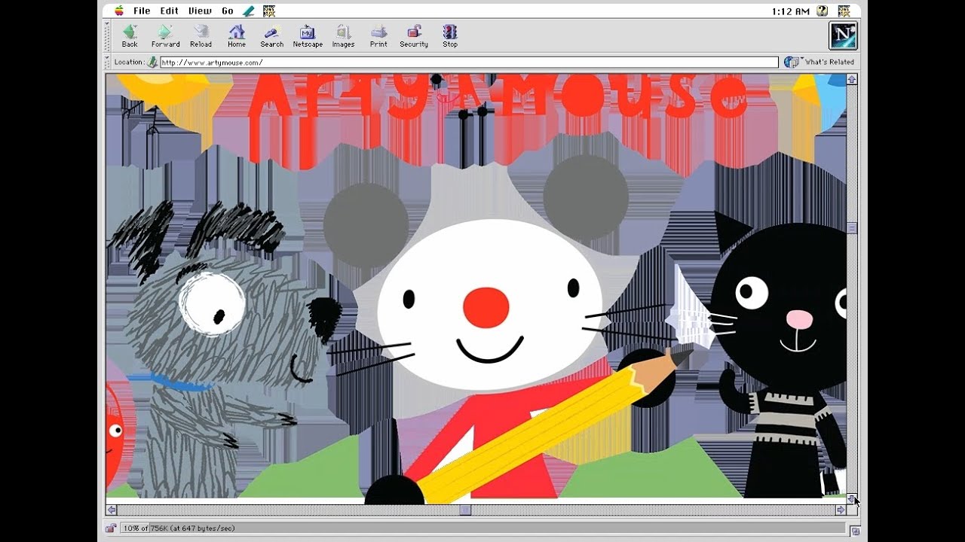Click the horizontal scrollbar right arrow
The height and width of the screenshot is (542, 965).
(841, 510)
